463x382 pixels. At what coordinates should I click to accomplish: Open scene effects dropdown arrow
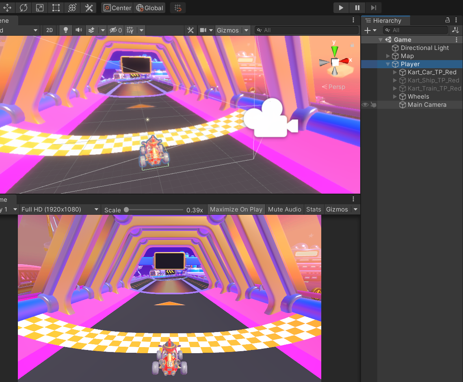(103, 30)
